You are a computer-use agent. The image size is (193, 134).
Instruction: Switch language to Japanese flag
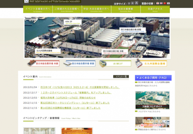coord(158,3)
